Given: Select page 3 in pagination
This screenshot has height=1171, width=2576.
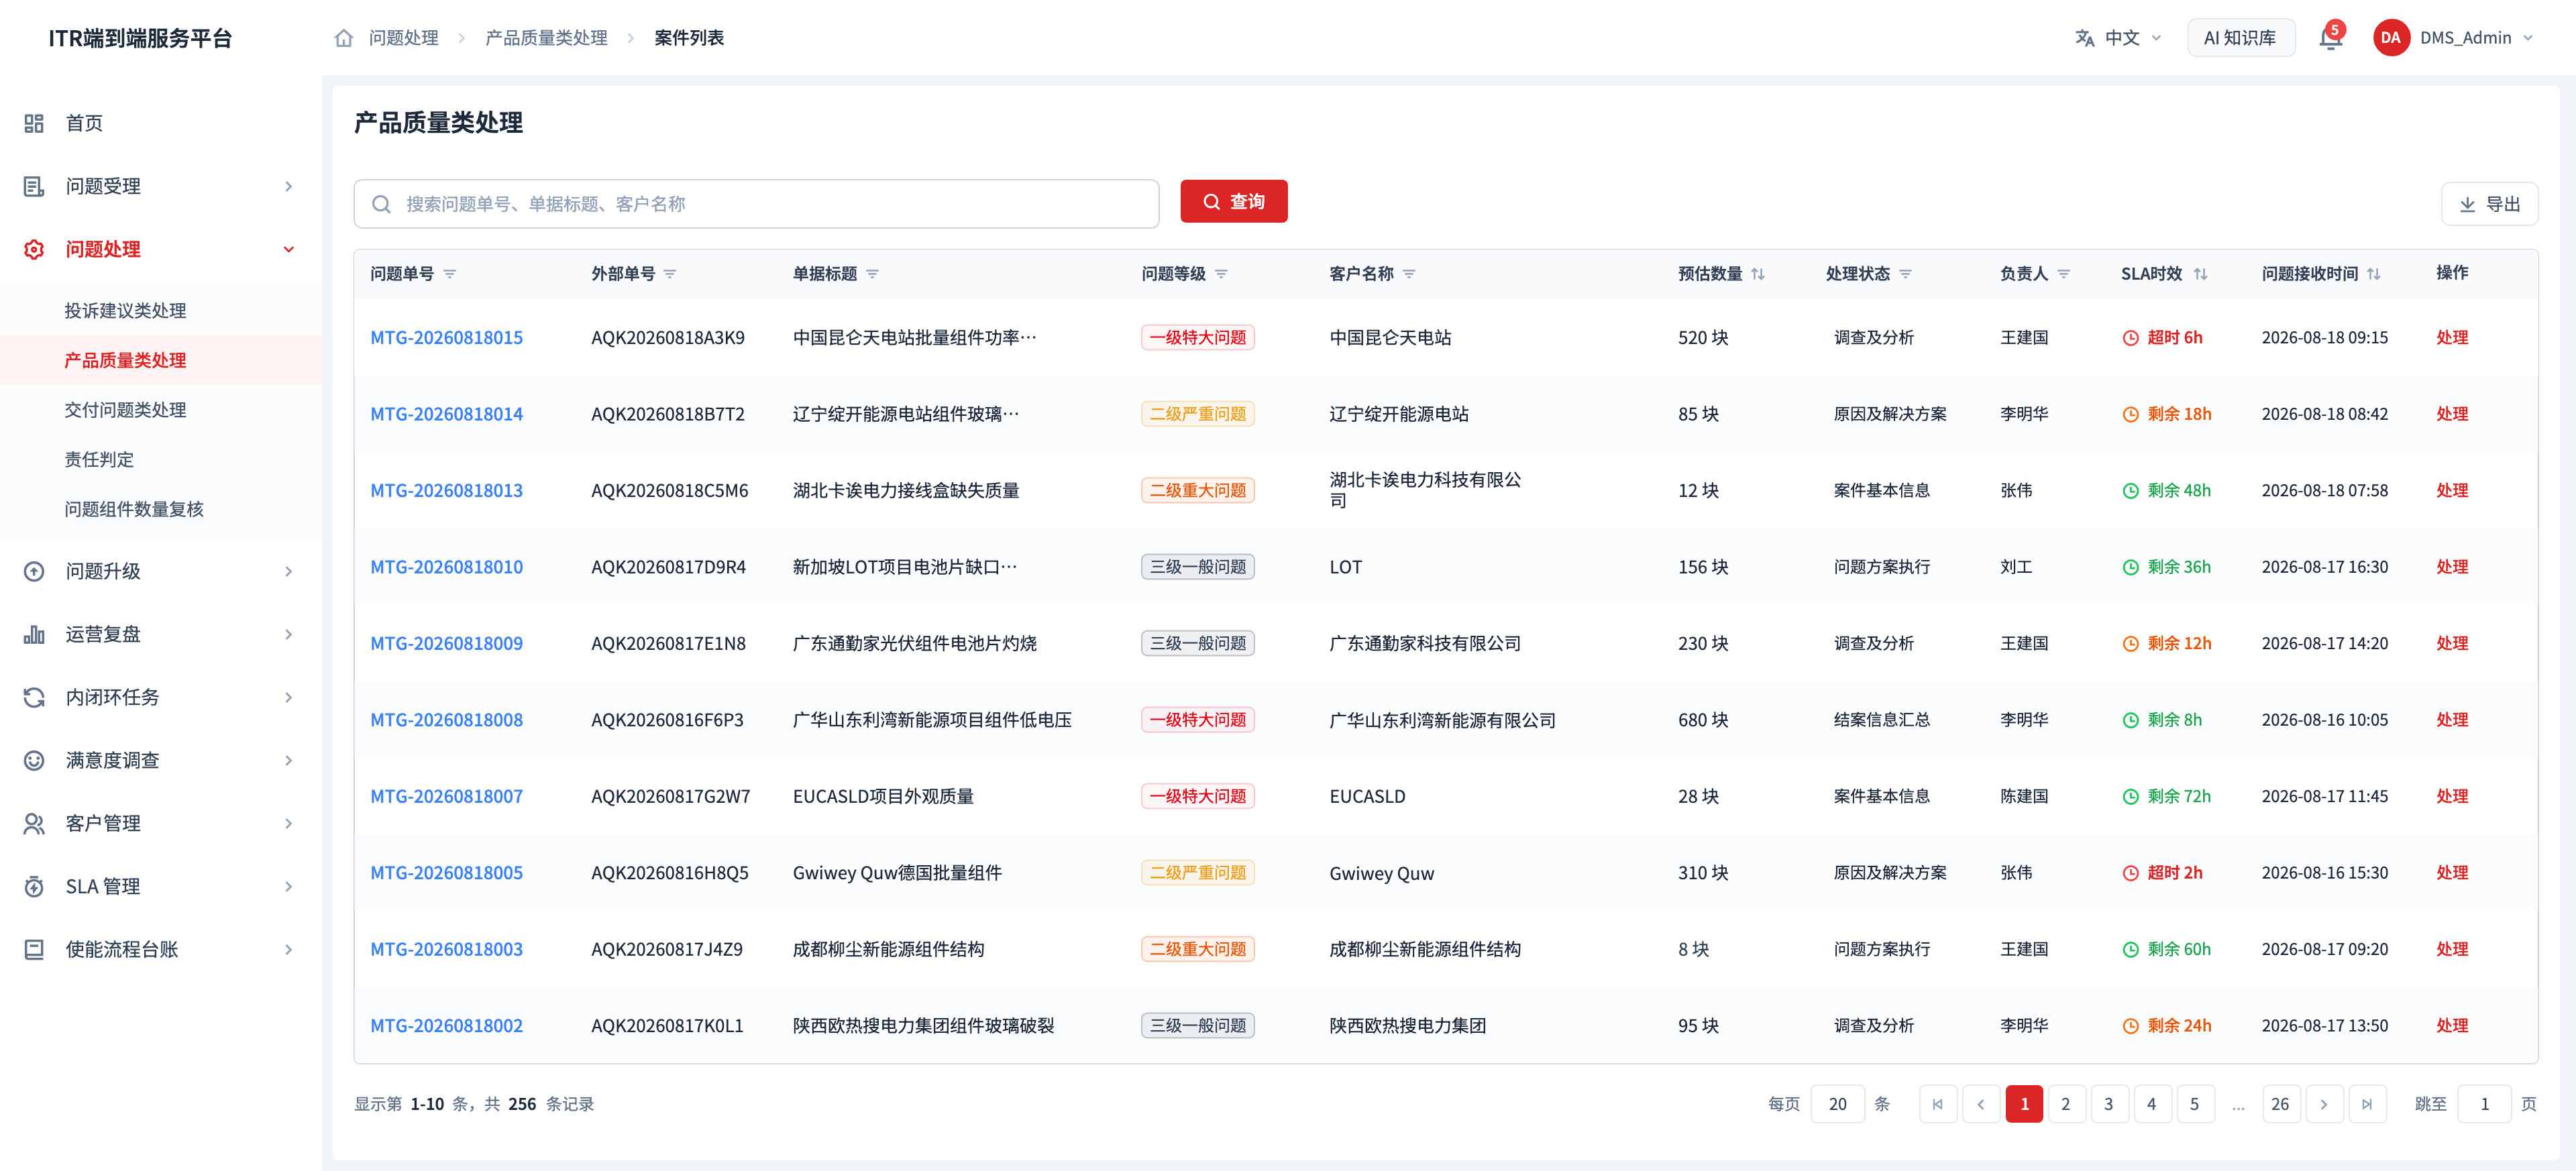Looking at the screenshot, I should point(2109,1104).
